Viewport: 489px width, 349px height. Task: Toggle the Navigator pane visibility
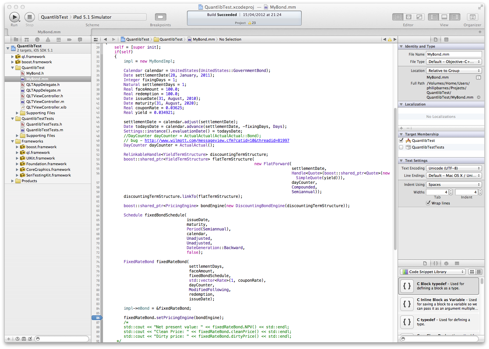point(434,17)
